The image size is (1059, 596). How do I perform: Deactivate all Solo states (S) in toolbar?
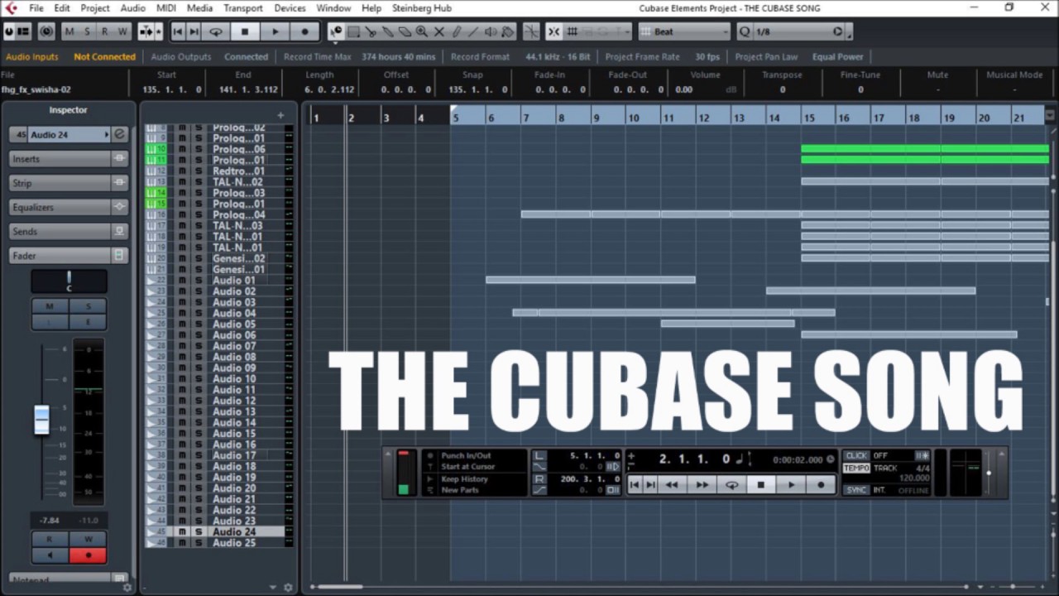point(87,31)
